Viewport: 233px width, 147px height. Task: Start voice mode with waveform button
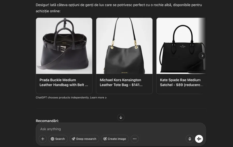click(x=199, y=139)
